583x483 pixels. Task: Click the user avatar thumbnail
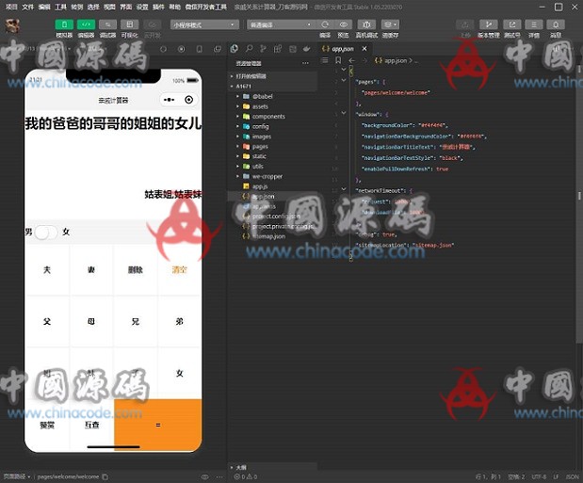(12, 26)
